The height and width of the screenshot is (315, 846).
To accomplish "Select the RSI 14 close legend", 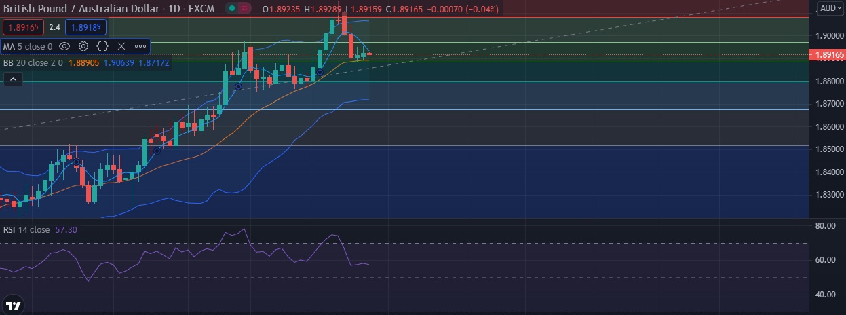I will (26, 230).
